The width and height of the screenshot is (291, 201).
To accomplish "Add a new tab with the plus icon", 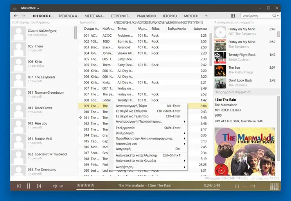I will pyautogui.click(x=206, y=16).
